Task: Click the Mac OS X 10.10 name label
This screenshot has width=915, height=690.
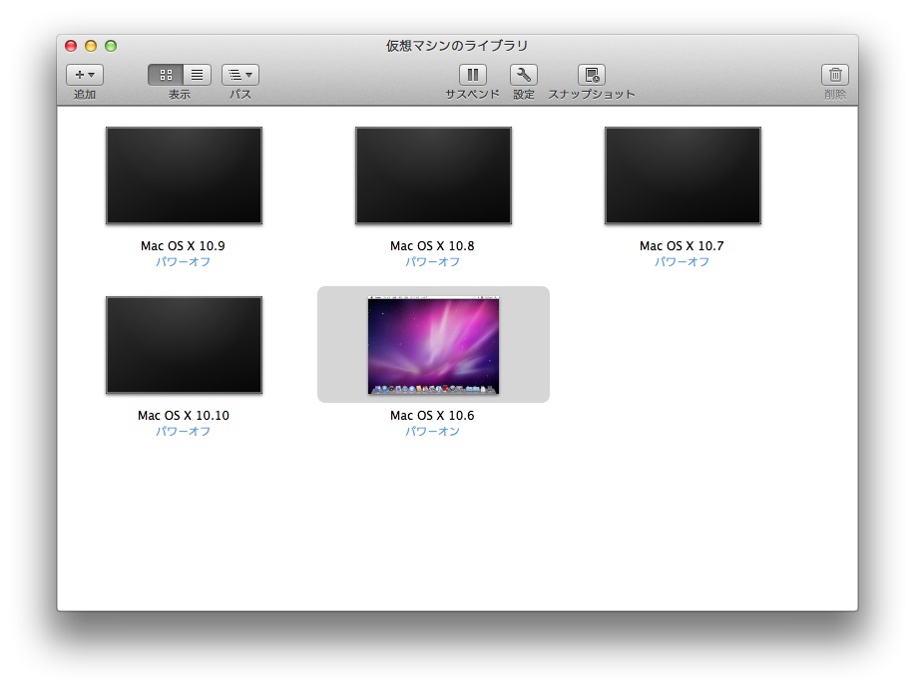Action: click(x=184, y=415)
